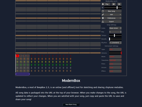Open the Wave dropdown
Screen dimensions: 142x107
[115, 57]
